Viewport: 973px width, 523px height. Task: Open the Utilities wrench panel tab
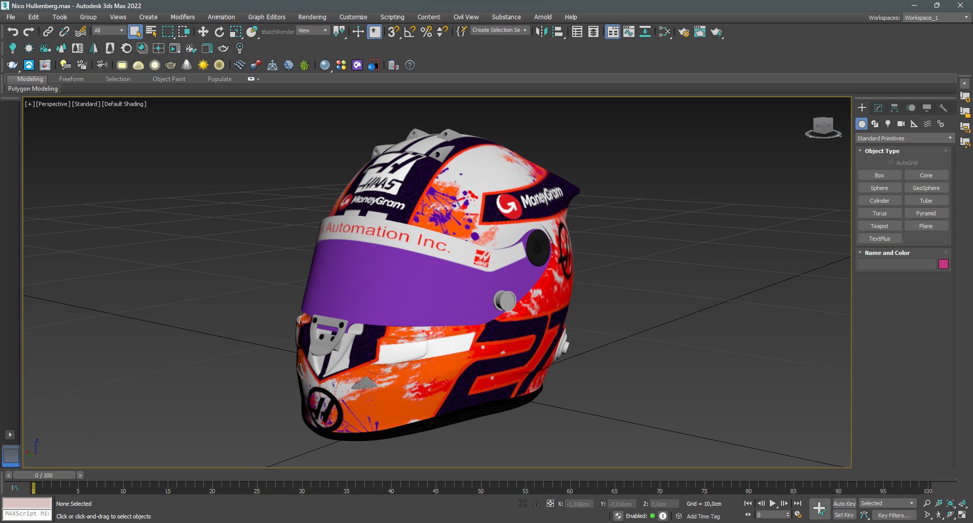pyautogui.click(x=943, y=108)
